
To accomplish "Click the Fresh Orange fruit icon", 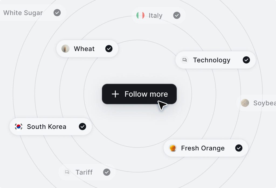I will [173, 148].
